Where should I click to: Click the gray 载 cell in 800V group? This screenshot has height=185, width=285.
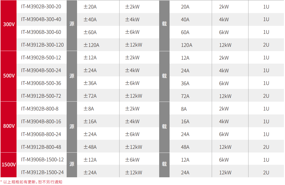point(164,127)
